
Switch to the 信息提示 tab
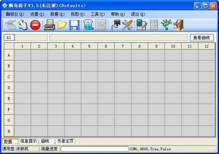28,141
